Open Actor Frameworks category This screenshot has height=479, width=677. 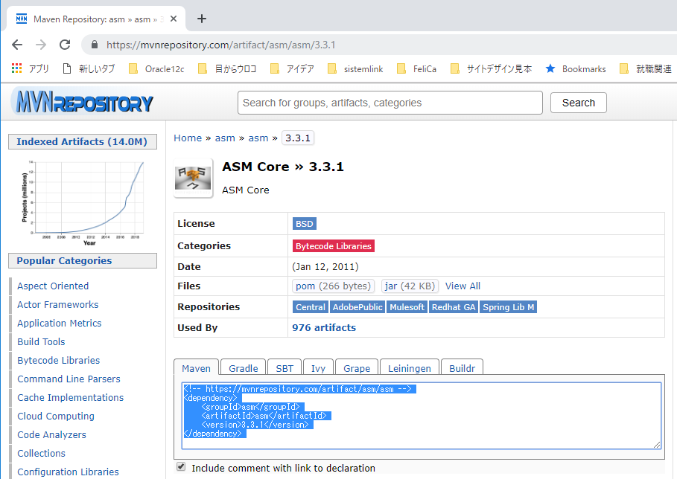point(58,304)
